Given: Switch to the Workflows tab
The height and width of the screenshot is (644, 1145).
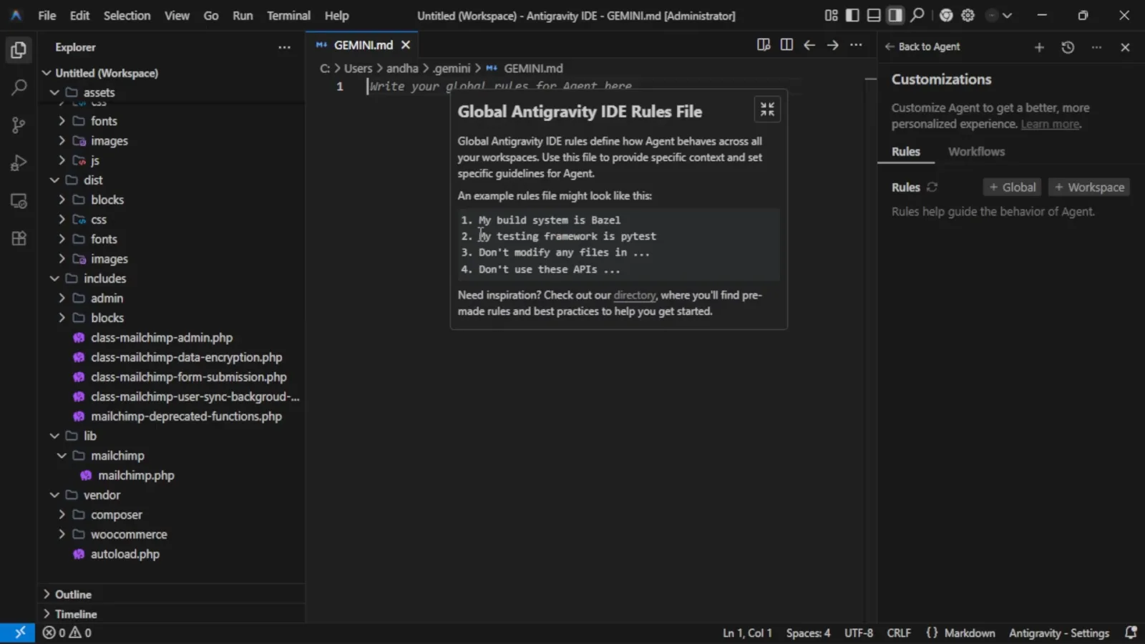Looking at the screenshot, I should click(976, 152).
